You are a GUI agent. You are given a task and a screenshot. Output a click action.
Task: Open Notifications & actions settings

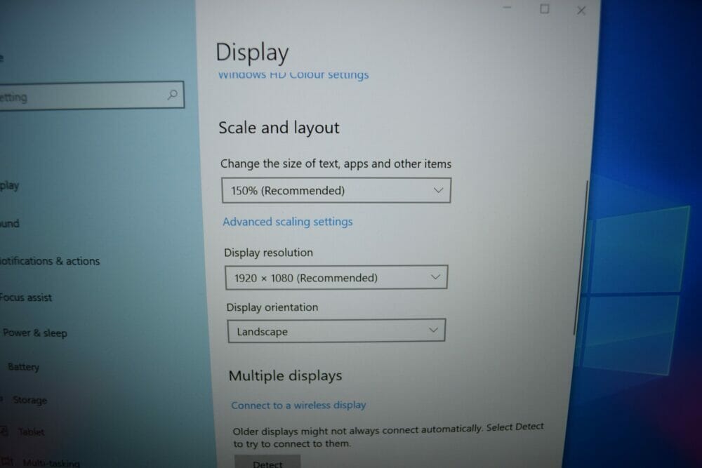click(49, 261)
